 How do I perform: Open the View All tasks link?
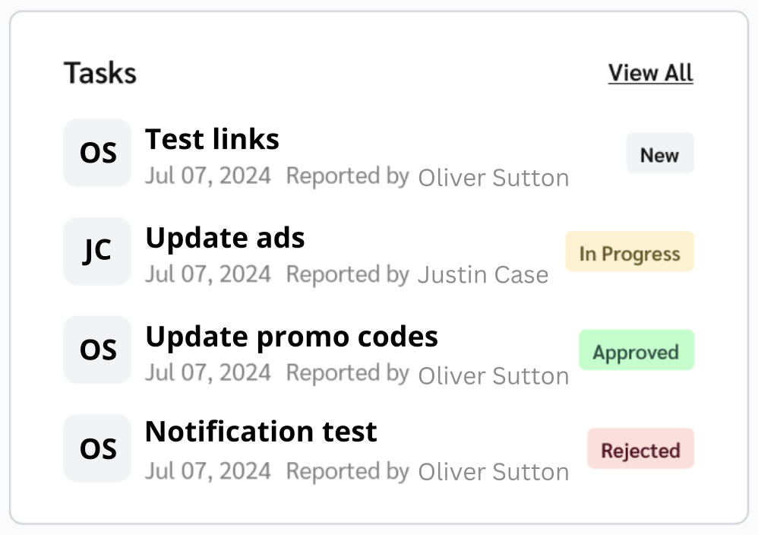[650, 73]
